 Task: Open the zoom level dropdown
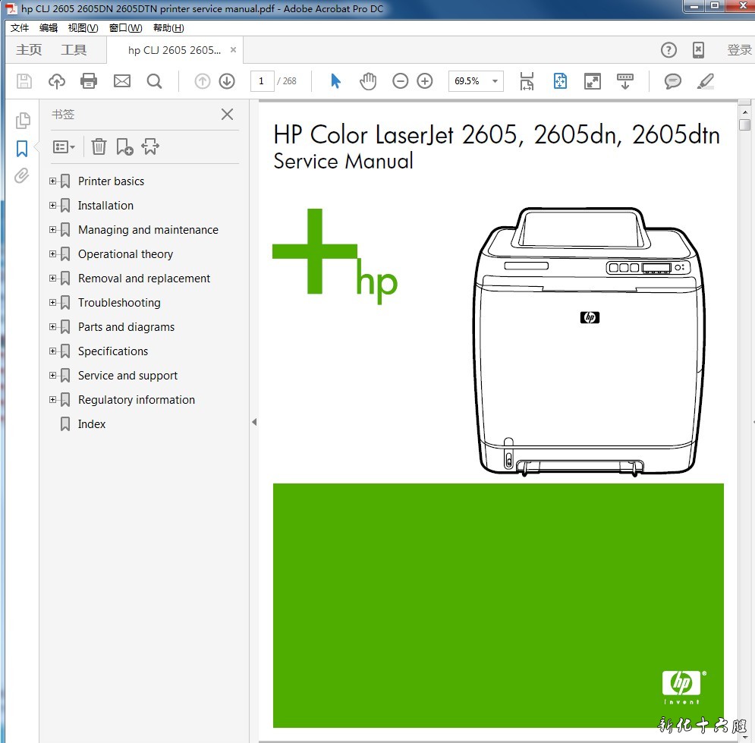495,81
